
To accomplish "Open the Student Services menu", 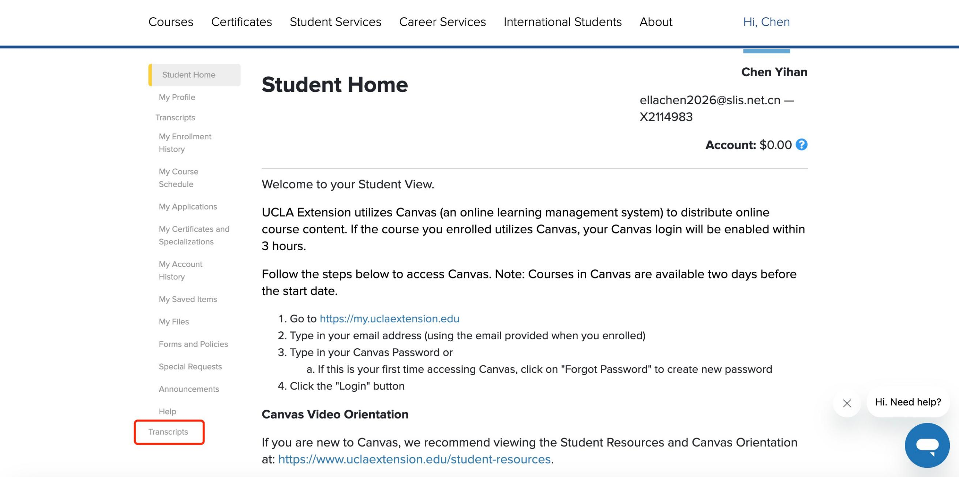I will (x=336, y=22).
